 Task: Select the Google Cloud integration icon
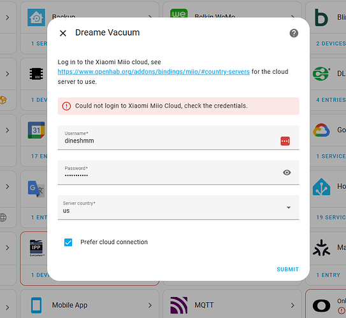click(x=321, y=130)
